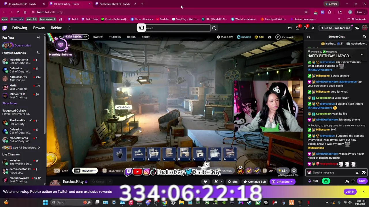Open KarelessKitty channel name link
This screenshot has width=369, height=207.
[73, 182]
